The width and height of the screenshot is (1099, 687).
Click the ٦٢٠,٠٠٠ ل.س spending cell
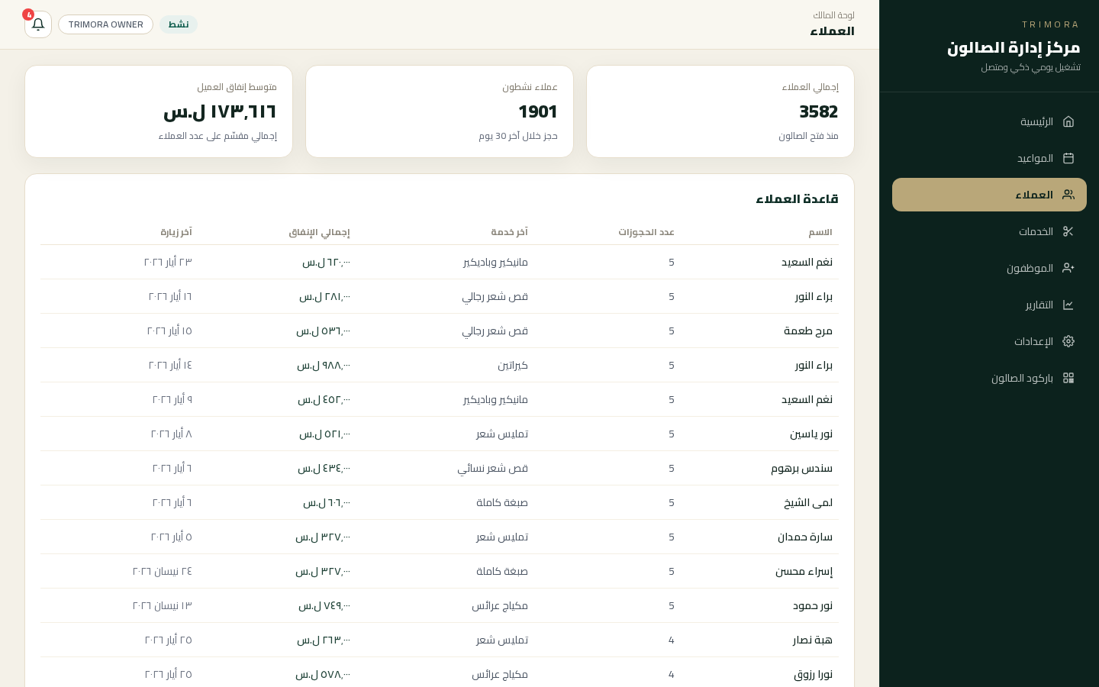point(326,262)
